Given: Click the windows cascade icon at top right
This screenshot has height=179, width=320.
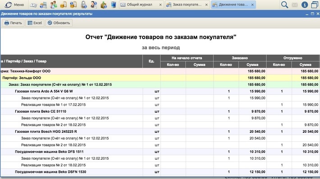Looking at the screenshot, I should 315,4.
